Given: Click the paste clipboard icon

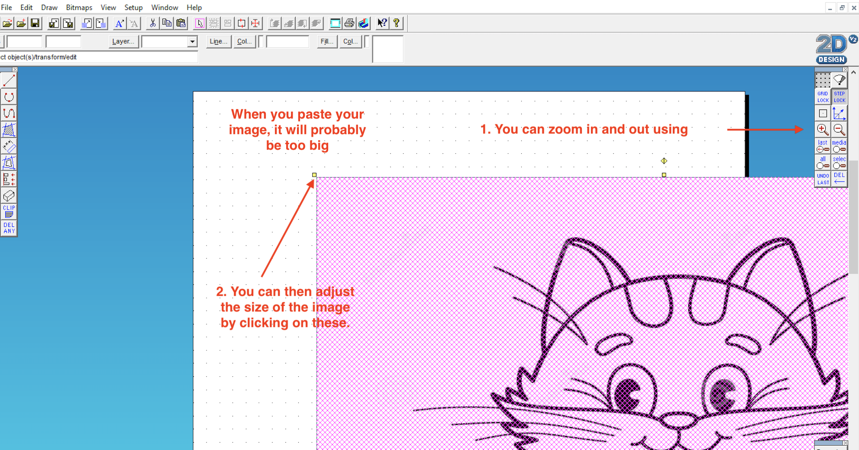Looking at the screenshot, I should click(181, 23).
